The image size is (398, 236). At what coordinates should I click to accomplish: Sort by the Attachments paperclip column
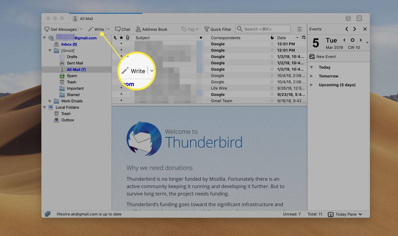tap(128, 38)
